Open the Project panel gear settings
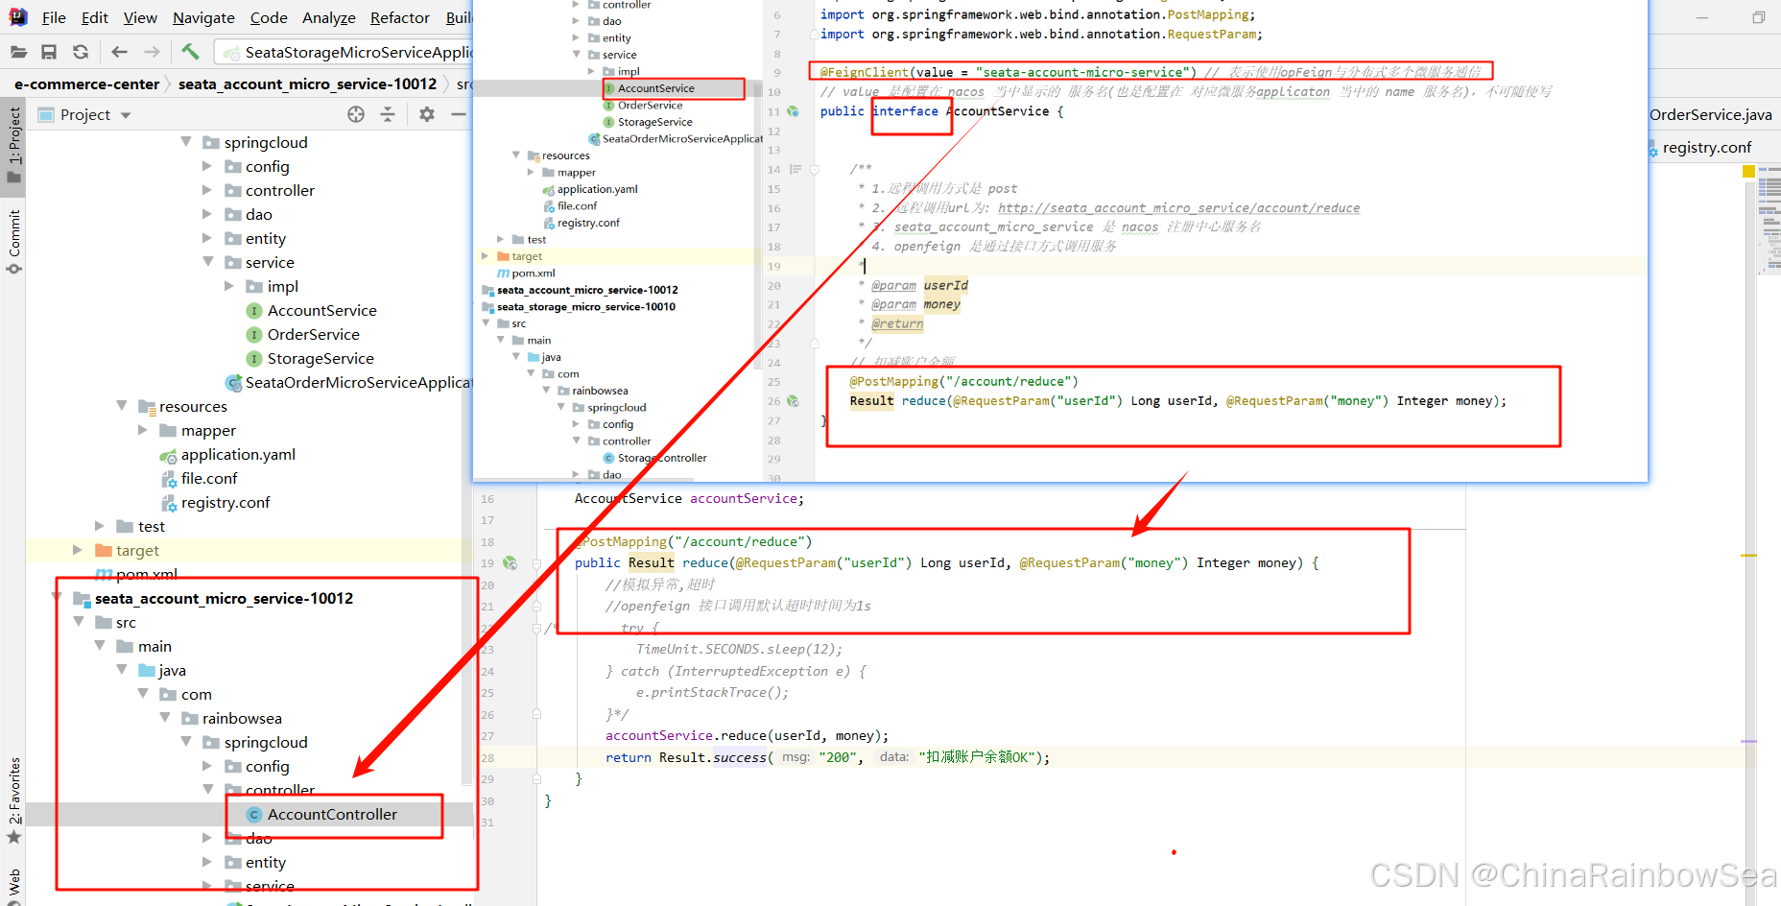 (x=427, y=114)
